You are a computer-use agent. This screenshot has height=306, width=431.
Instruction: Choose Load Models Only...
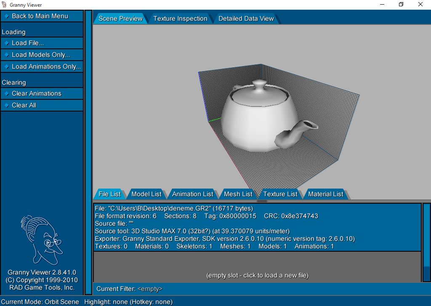click(42, 55)
